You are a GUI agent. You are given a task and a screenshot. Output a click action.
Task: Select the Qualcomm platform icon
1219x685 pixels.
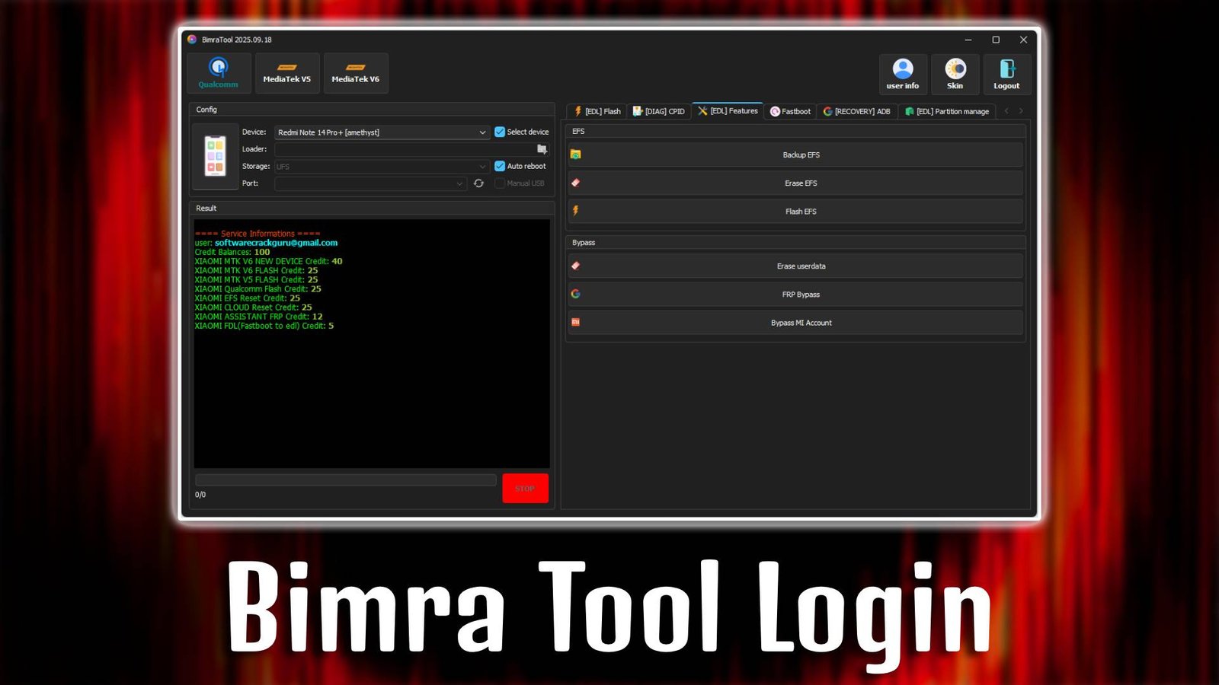[x=218, y=72]
